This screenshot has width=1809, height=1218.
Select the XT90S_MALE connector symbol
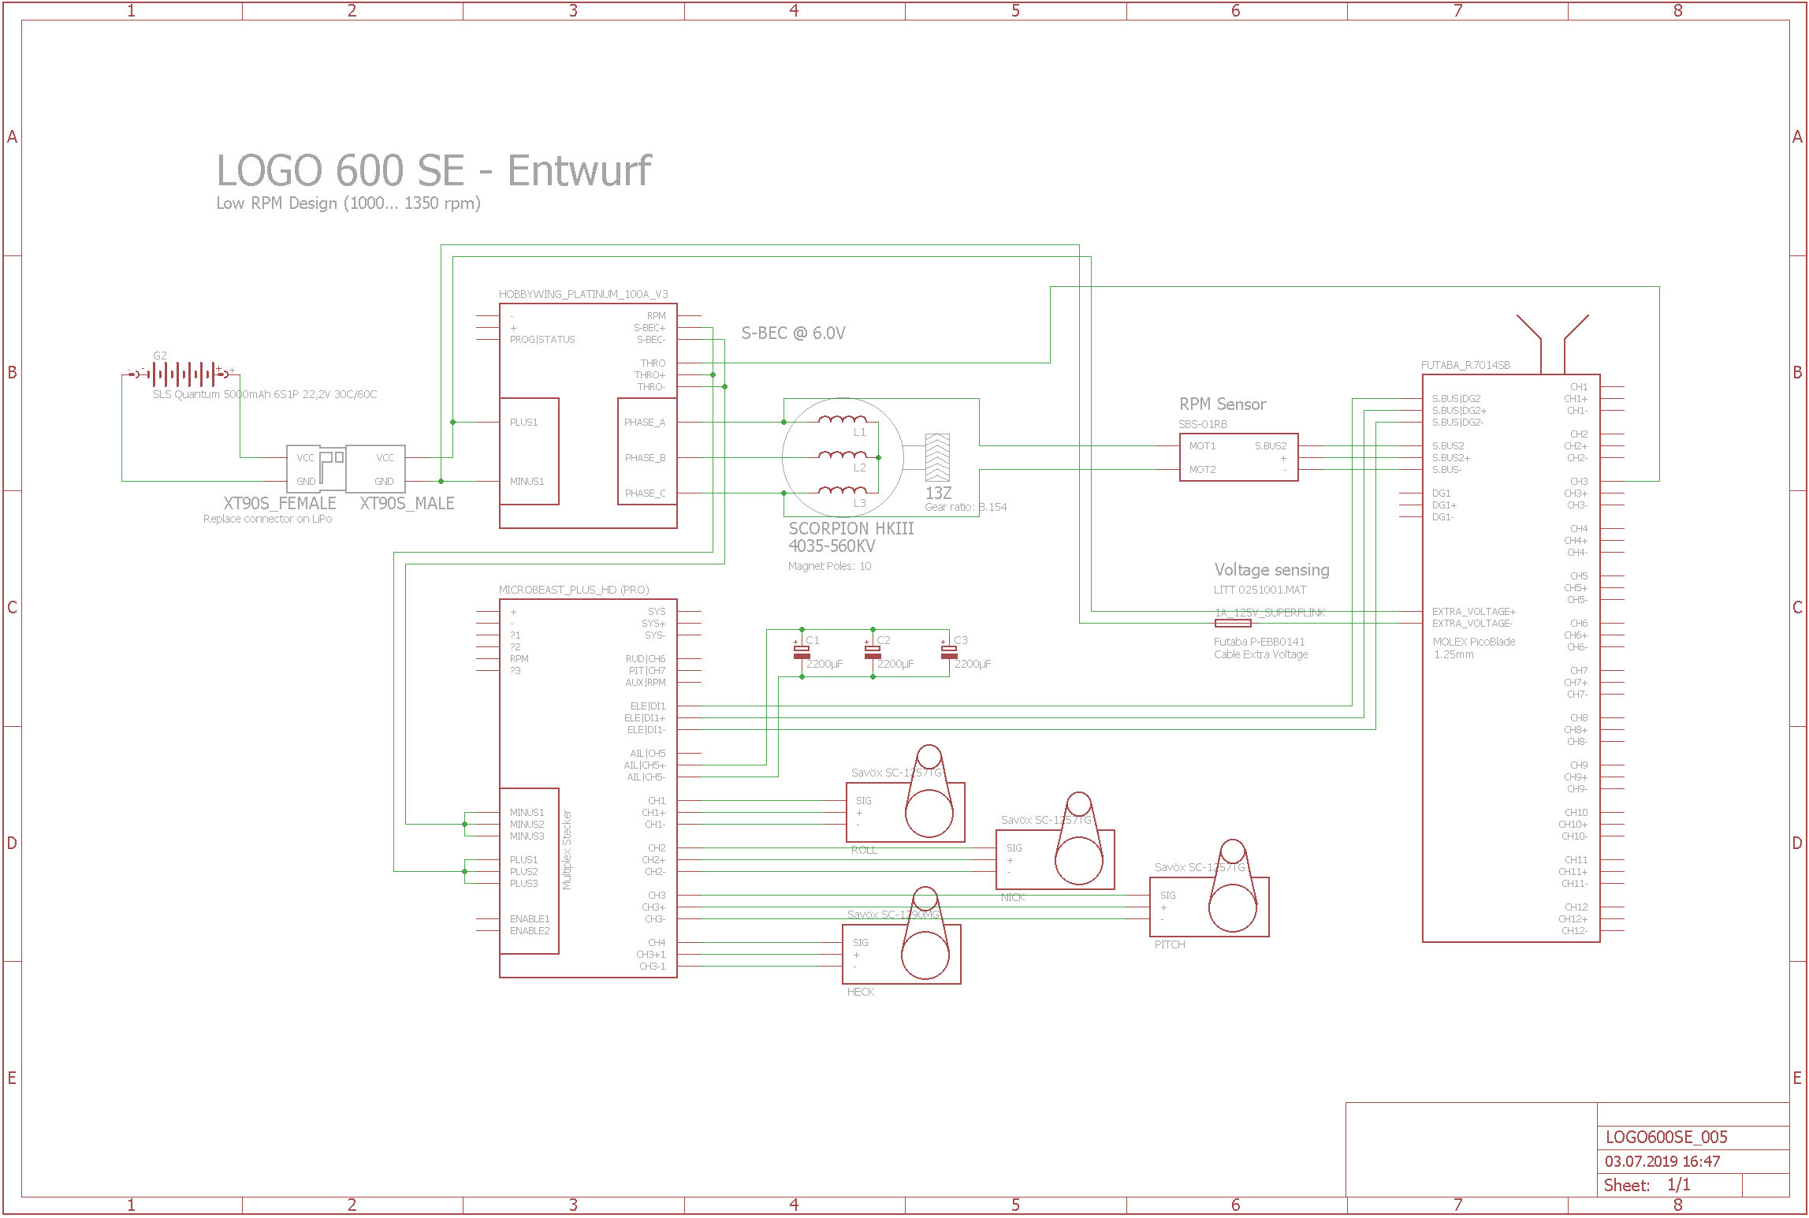[376, 468]
